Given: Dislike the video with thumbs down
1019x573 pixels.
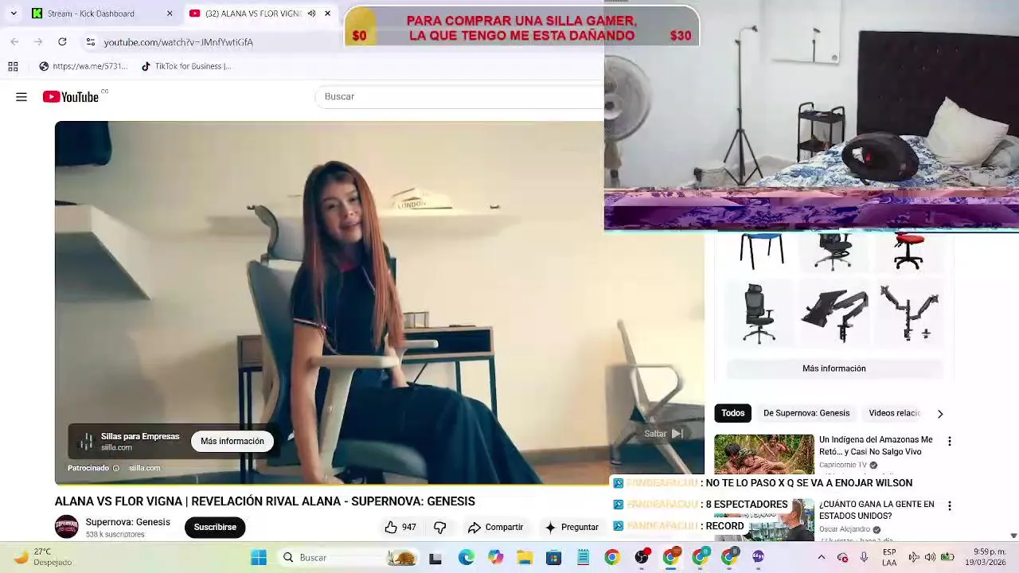Looking at the screenshot, I should pos(439,527).
